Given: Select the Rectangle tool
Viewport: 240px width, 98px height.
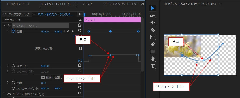Looking at the screenshot, I should click(x=153, y=51).
